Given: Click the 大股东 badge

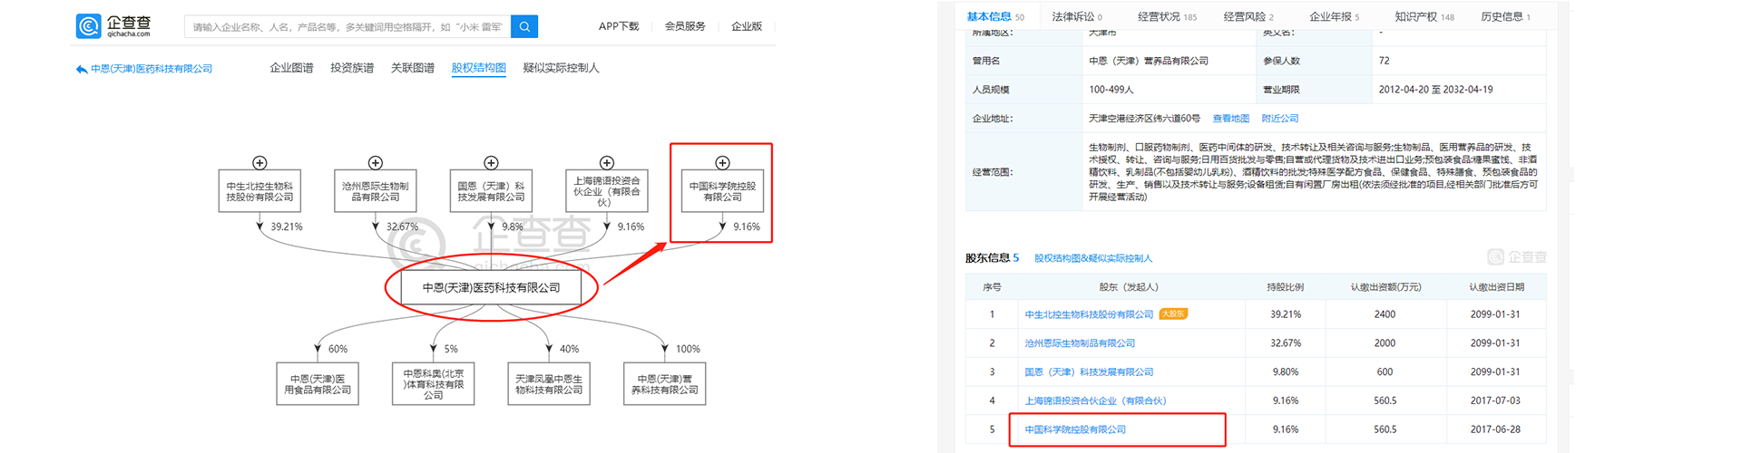Looking at the screenshot, I should pyautogui.click(x=1173, y=314).
